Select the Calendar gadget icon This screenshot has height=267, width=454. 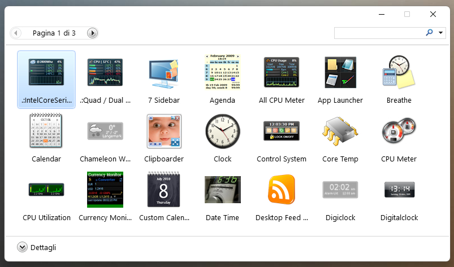point(46,130)
